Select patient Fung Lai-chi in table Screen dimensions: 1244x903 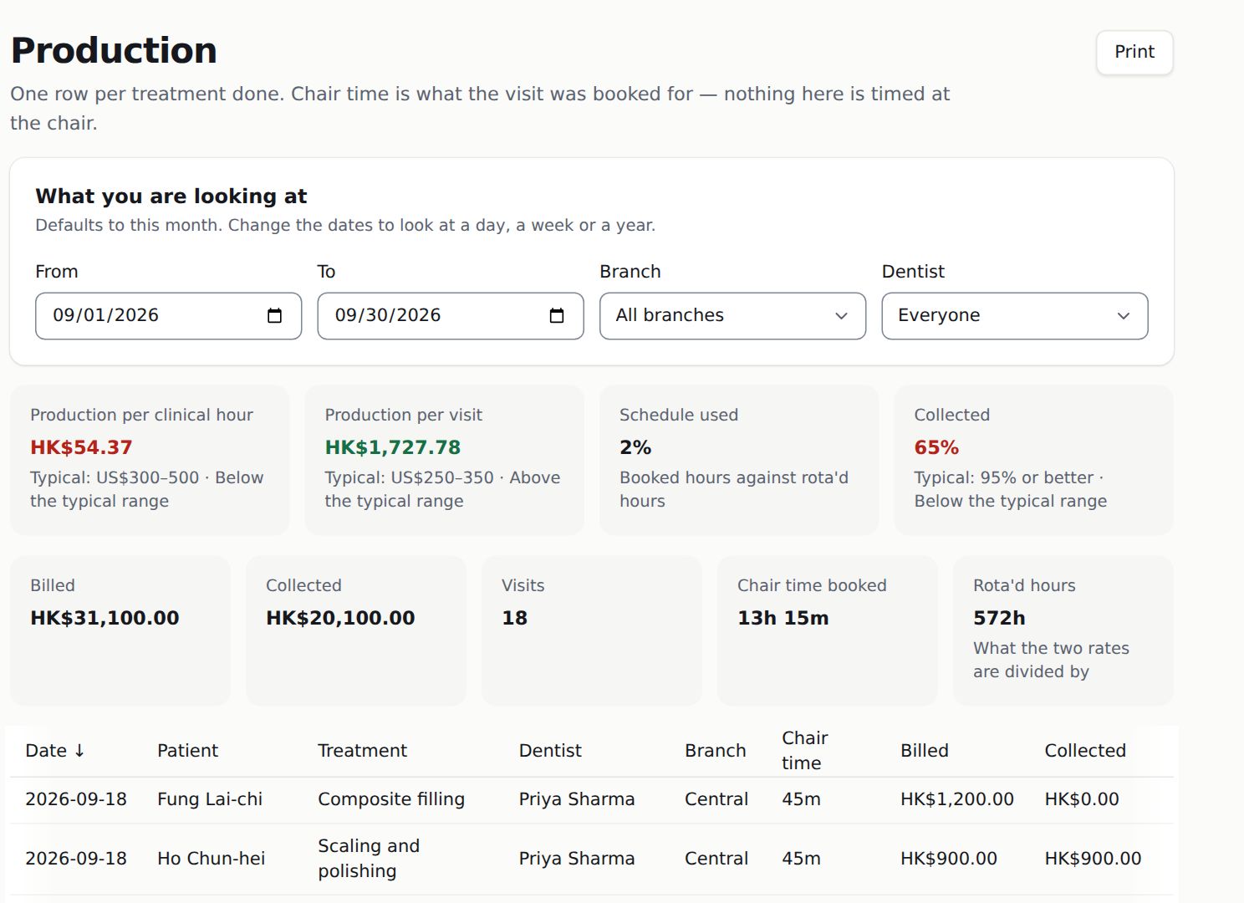(210, 799)
